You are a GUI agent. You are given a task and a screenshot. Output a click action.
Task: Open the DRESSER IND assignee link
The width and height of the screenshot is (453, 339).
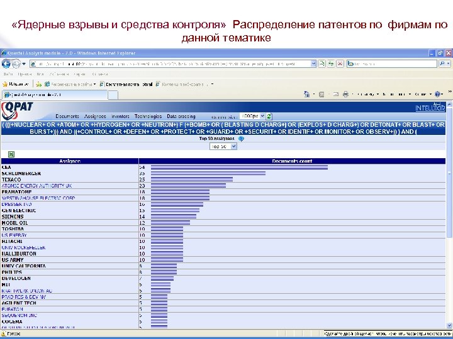tap(17, 204)
